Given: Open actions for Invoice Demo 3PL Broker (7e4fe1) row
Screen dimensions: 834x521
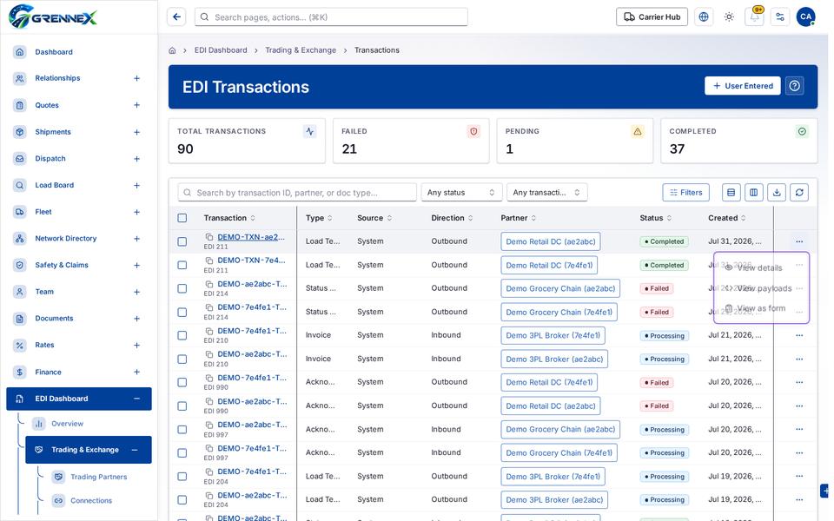Looking at the screenshot, I should (799, 335).
